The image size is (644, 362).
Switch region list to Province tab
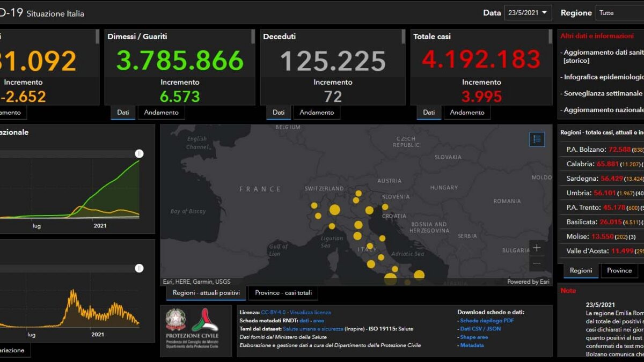(x=619, y=270)
